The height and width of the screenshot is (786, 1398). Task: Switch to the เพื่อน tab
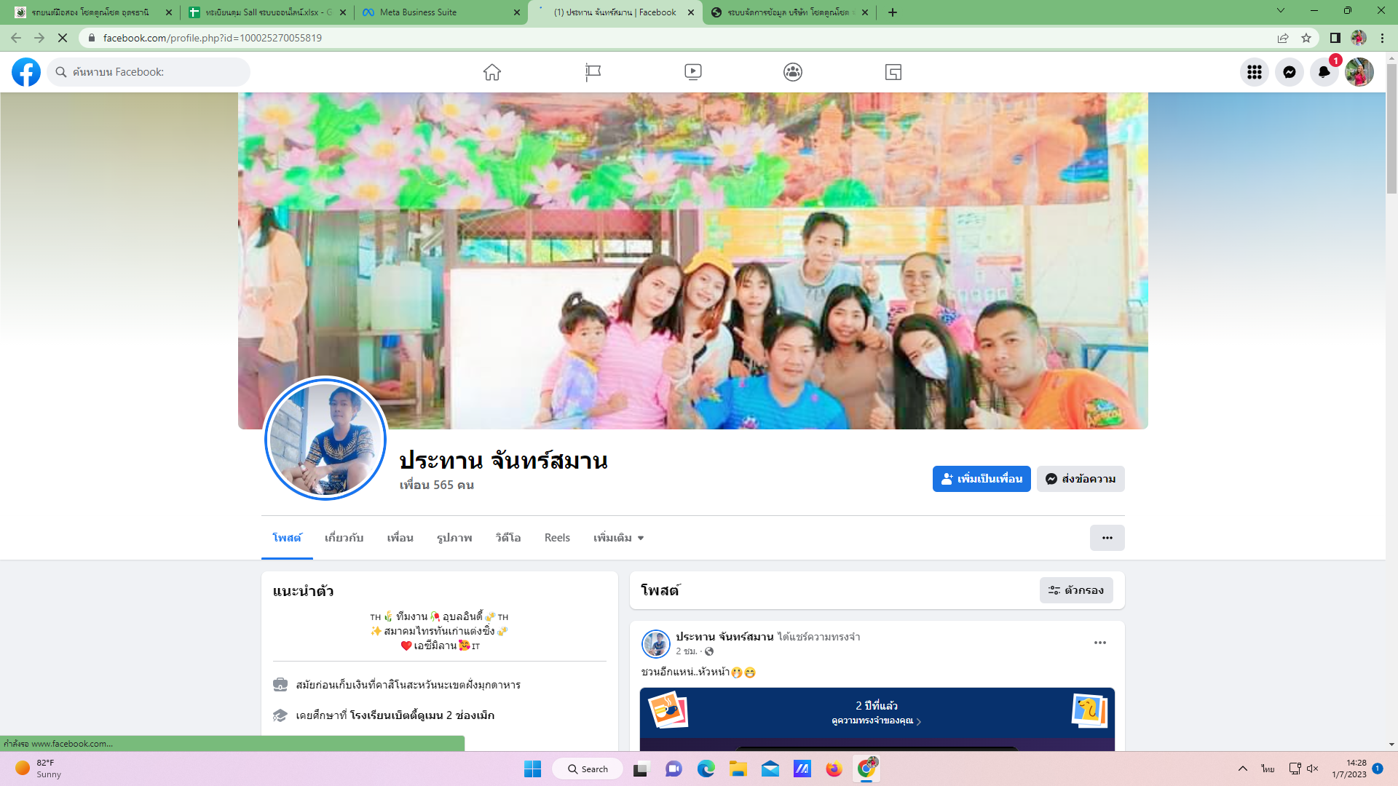(400, 538)
